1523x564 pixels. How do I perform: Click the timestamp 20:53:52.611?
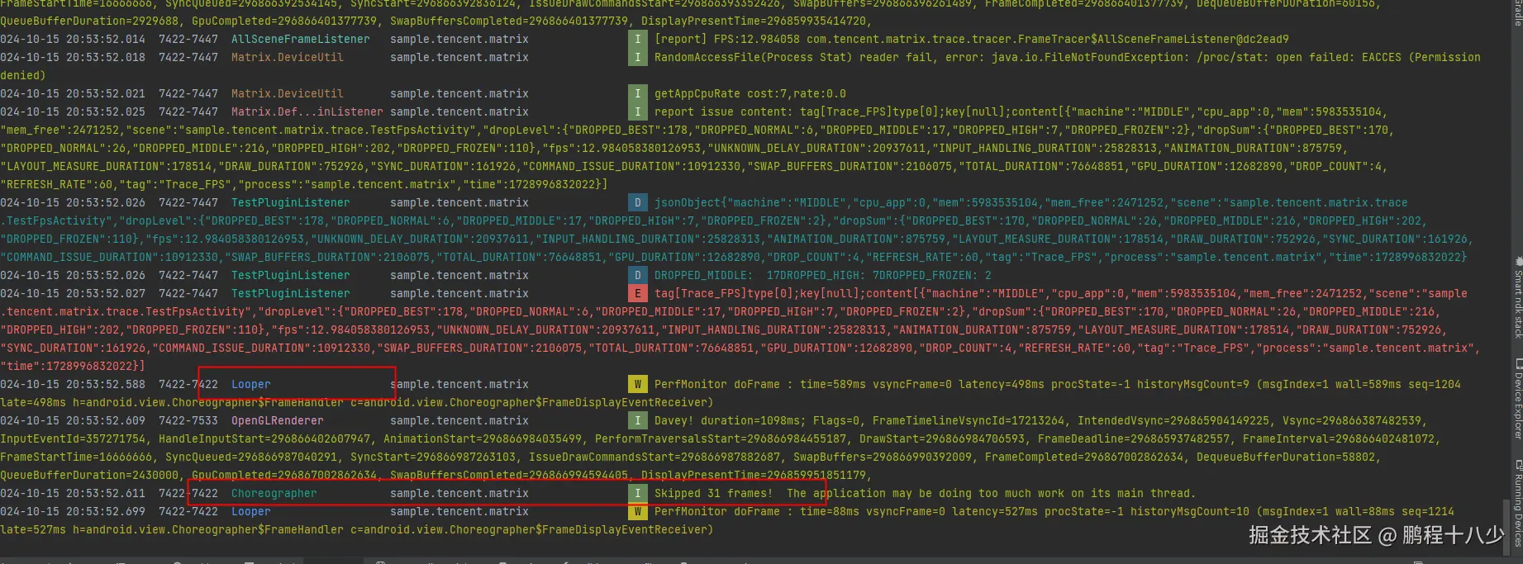coord(72,493)
